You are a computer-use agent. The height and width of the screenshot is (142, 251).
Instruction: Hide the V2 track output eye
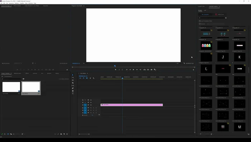[91, 103]
